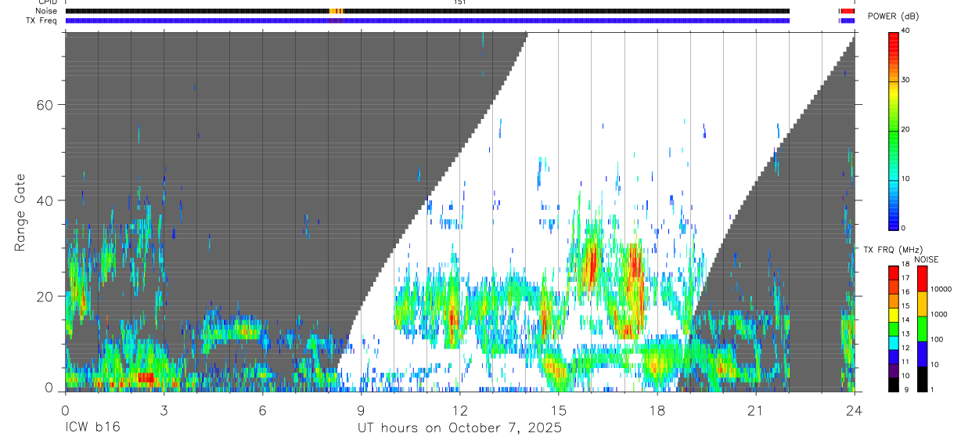Image resolution: width=961 pixels, height=444 pixels.
Task: Click the red ground-scatter patch near 2.5 UT
Action: pyautogui.click(x=146, y=377)
